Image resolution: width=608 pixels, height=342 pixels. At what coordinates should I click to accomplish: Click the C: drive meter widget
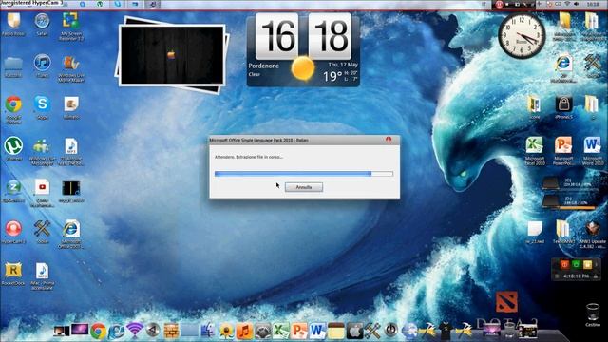click(x=570, y=183)
